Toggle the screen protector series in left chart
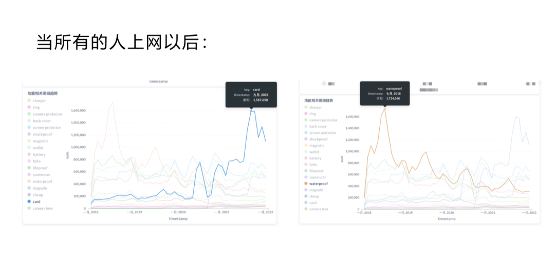Image resolution: width=555 pixels, height=260 pixels. [47, 127]
